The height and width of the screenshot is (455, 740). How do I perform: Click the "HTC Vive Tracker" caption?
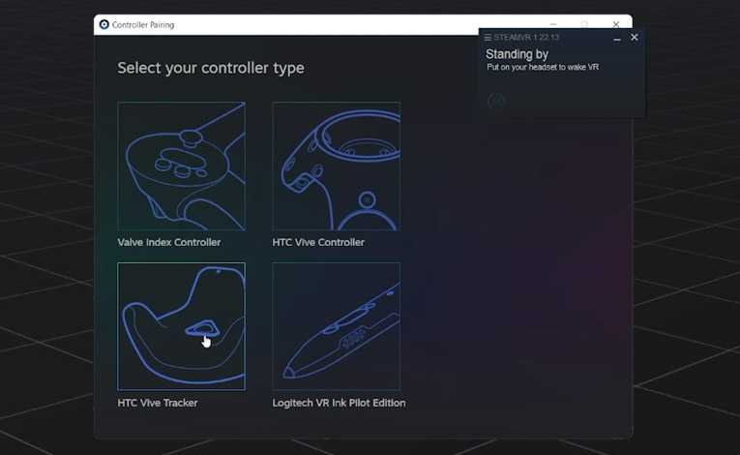(158, 403)
